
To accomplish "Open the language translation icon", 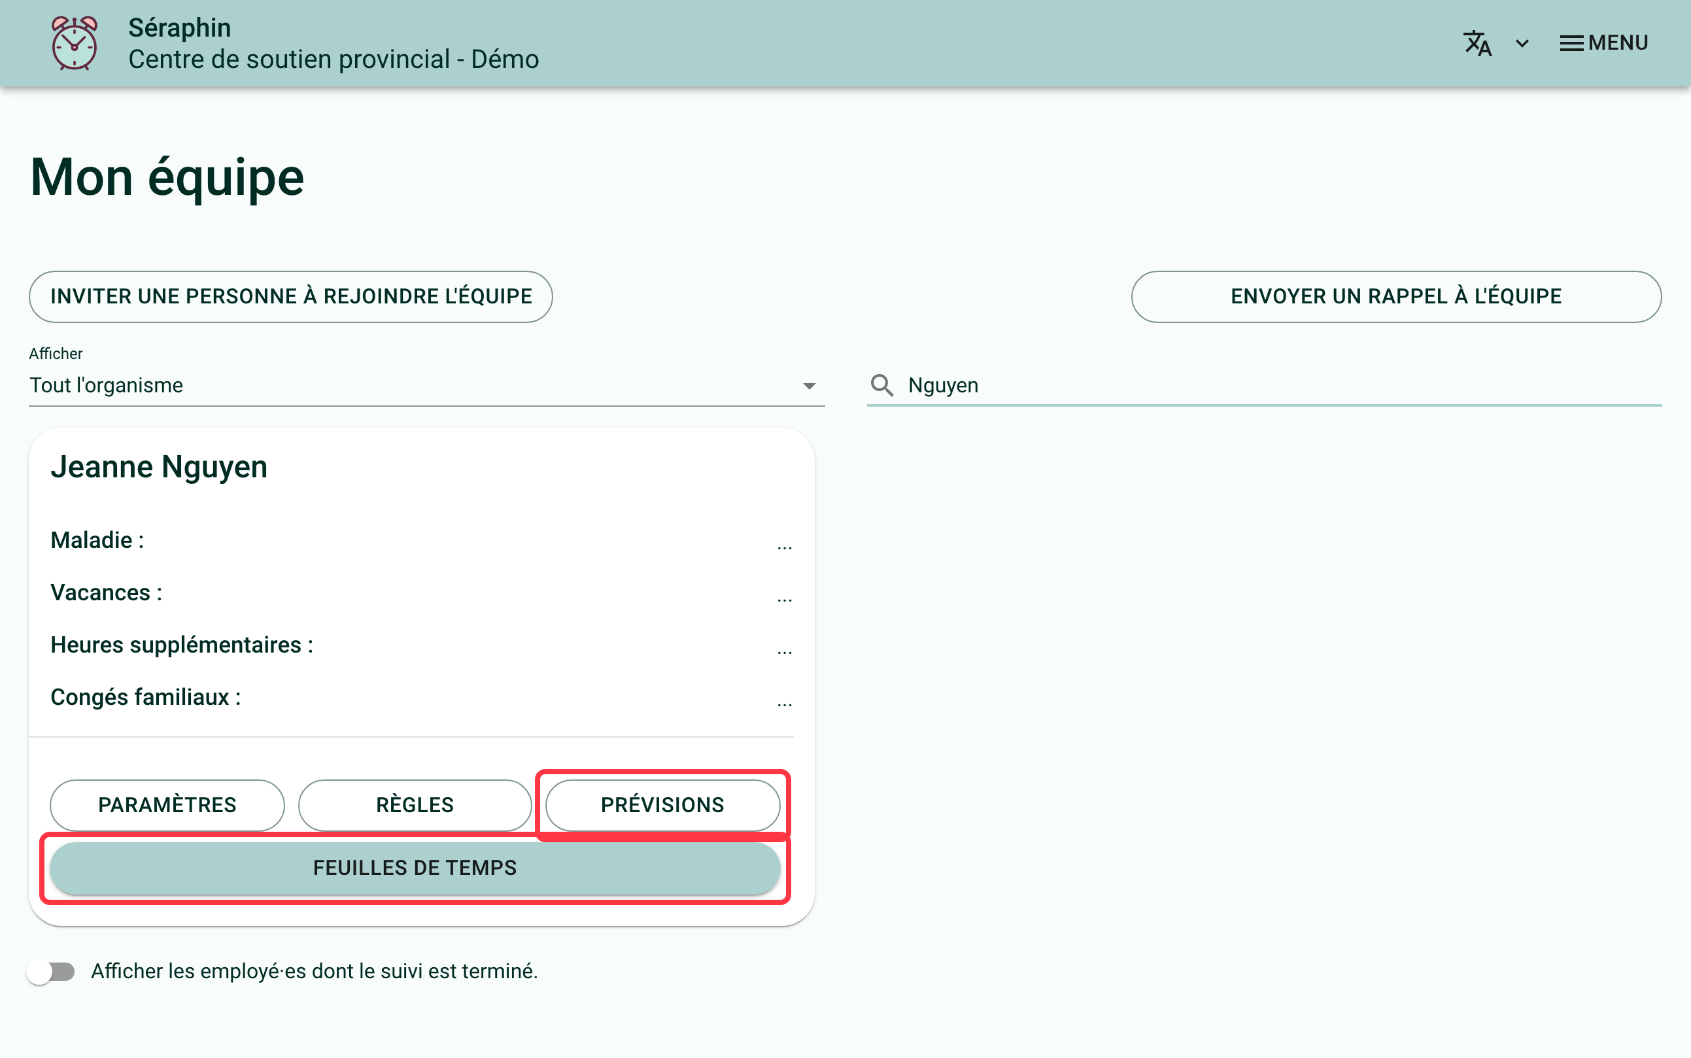I will tap(1477, 43).
